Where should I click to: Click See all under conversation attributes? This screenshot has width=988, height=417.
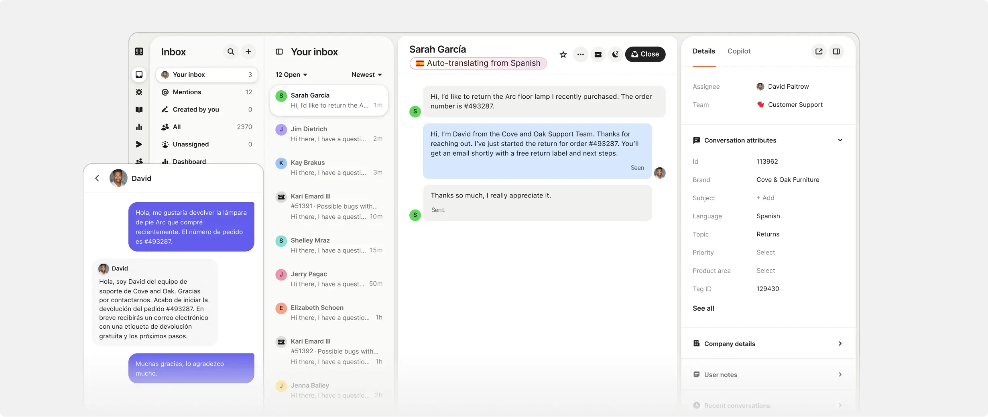[x=703, y=308]
